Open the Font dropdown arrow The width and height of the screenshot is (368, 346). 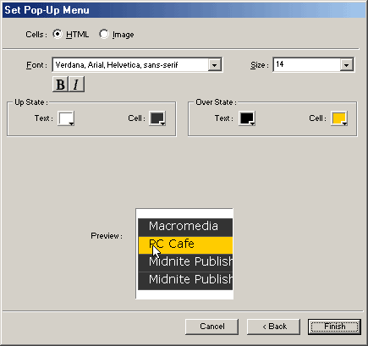[x=215, y=65]
